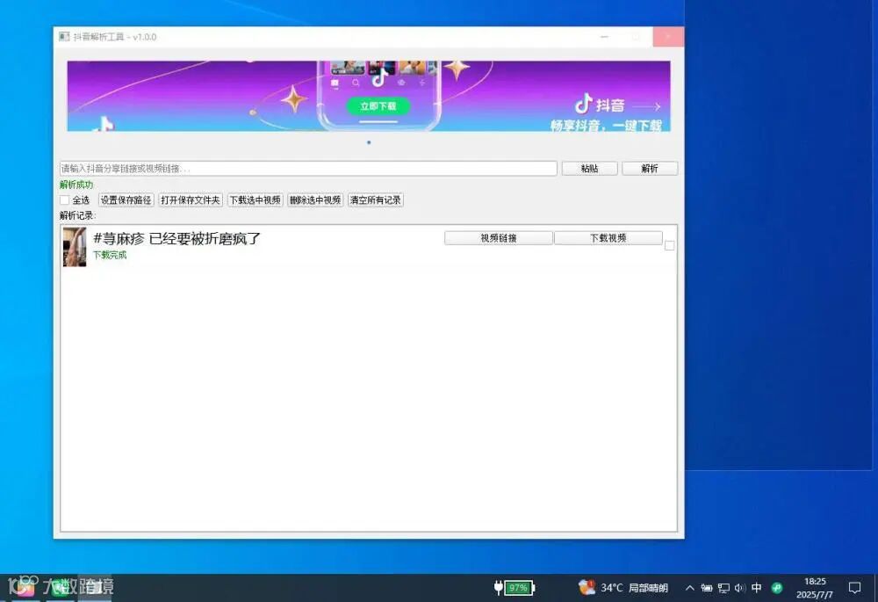Click the green 立即下载 banner button
The image size is (878, 602).
tap(378, 106)
